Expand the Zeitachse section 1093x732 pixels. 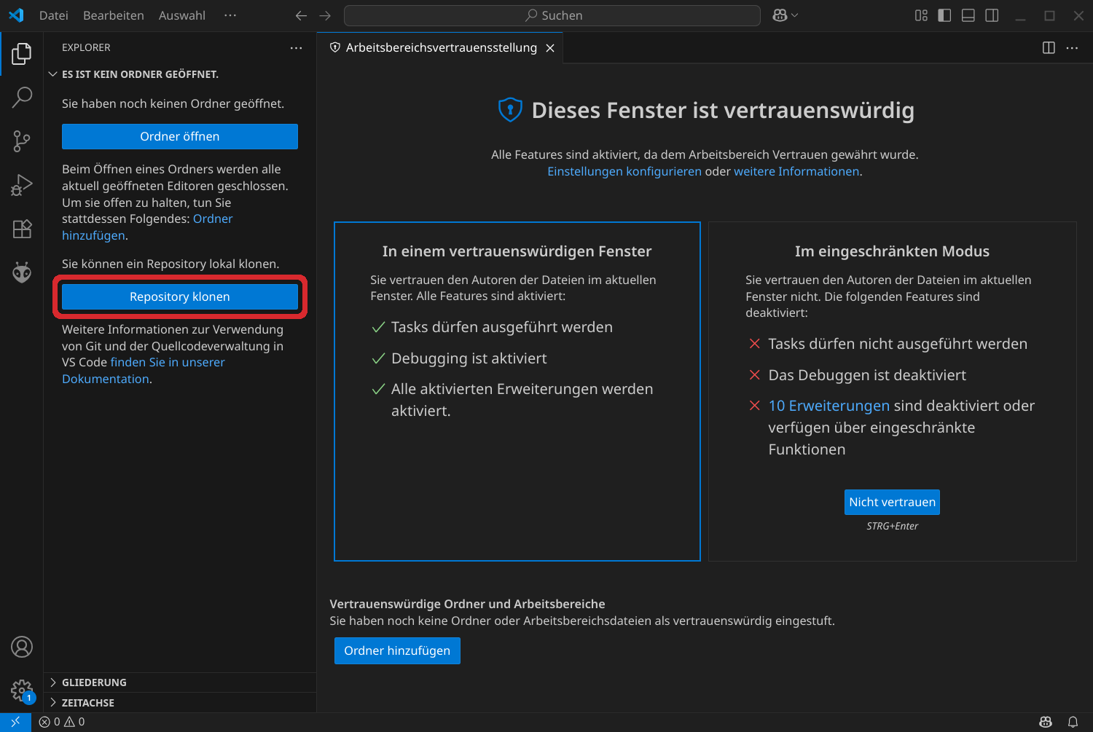coord(87,703)
